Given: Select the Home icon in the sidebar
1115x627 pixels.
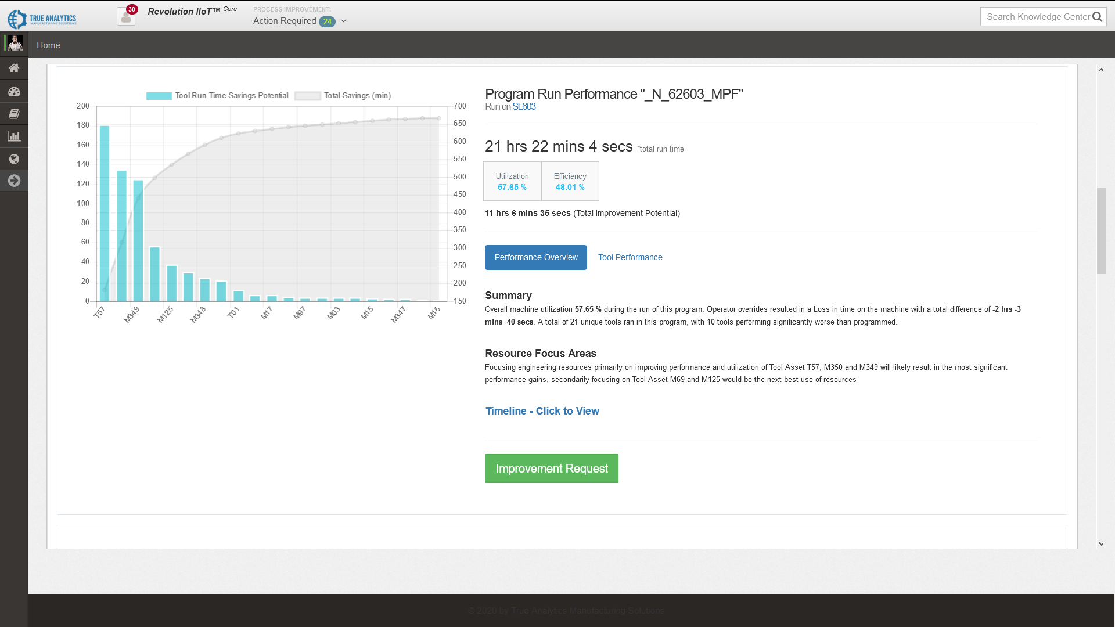Looking at the screenshot, I should tap(14, 68).
